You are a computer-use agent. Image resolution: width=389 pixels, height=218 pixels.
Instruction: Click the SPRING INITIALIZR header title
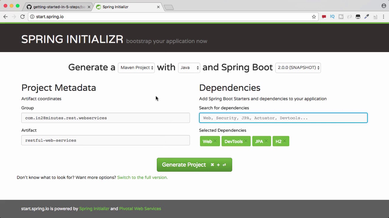pyautogui.click(x=72, y=39)
